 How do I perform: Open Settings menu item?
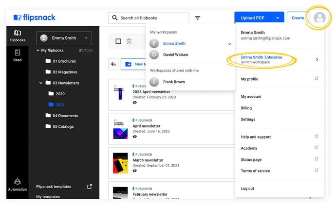pos(248,120)
